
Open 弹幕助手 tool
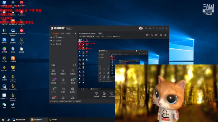53,72
